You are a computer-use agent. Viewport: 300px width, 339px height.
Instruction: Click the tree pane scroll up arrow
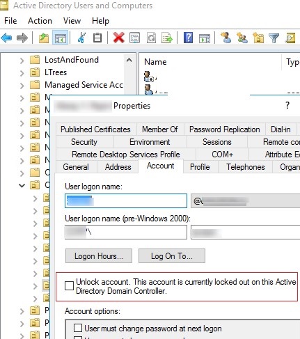point(129,61)
